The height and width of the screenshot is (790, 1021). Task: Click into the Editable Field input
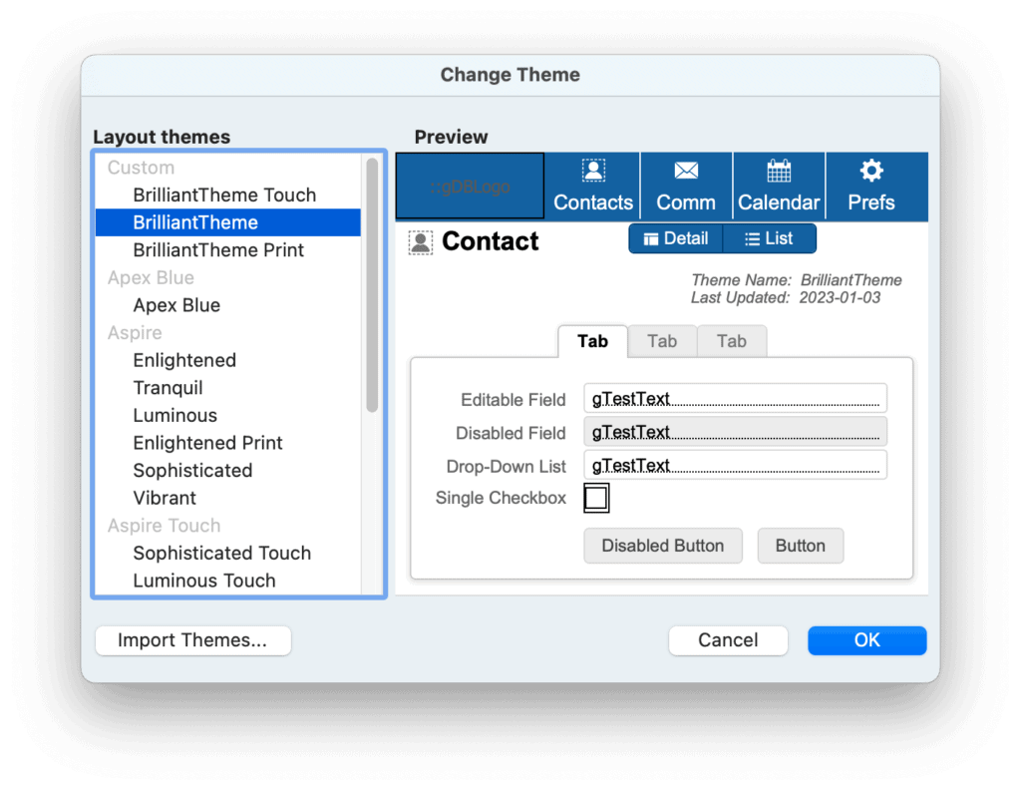(x=735, y=398)
